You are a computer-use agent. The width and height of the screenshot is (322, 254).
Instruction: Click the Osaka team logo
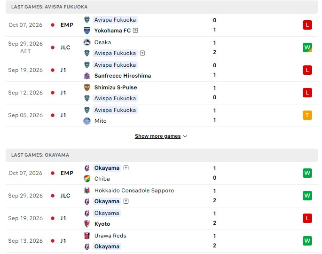(87, 42)
